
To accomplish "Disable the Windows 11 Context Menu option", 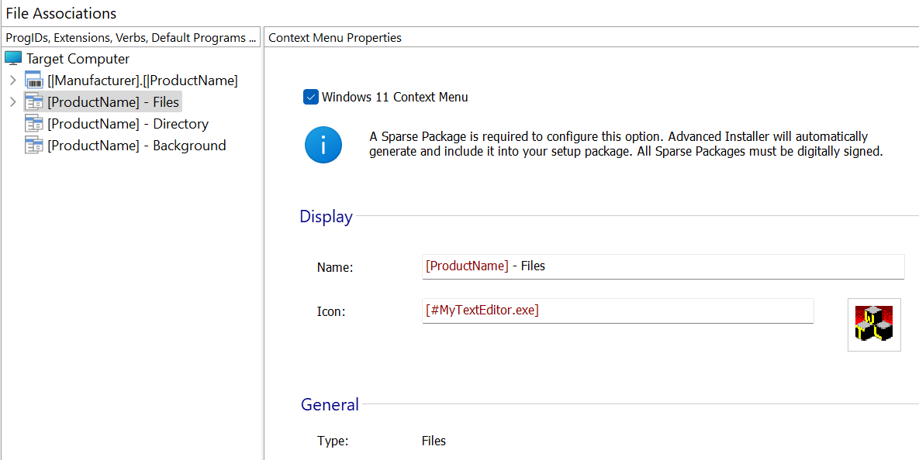I will point(311,97).
